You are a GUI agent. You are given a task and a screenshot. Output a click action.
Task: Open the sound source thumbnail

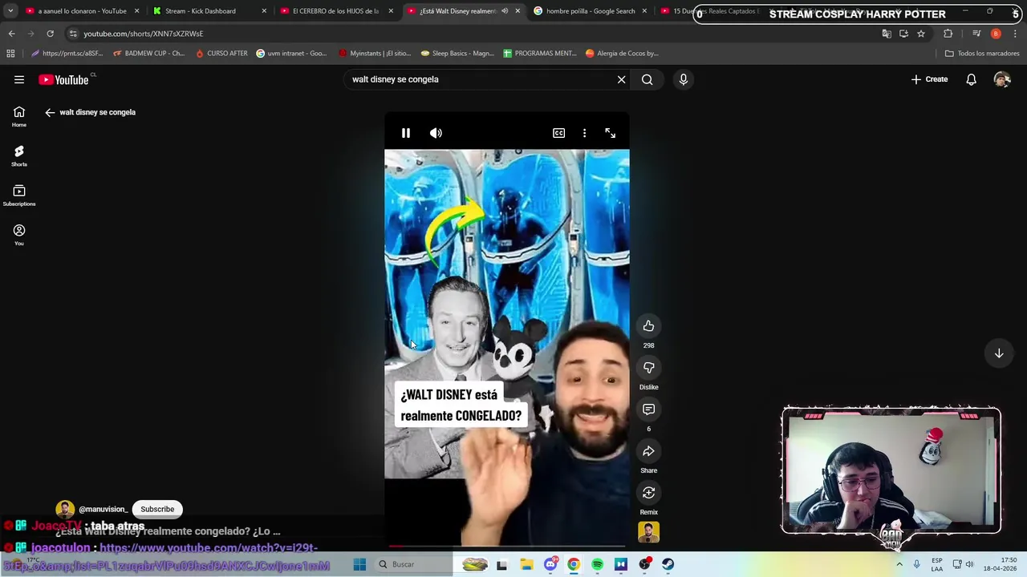pos(648,532)
